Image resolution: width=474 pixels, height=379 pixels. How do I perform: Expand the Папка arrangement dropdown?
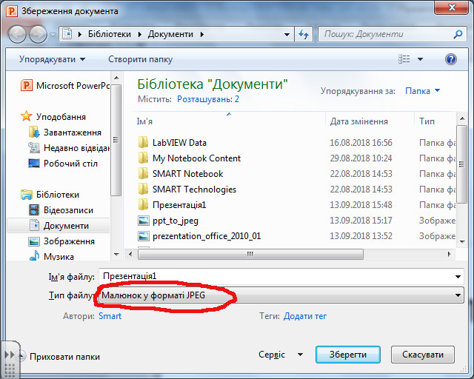tap(422, 91)
